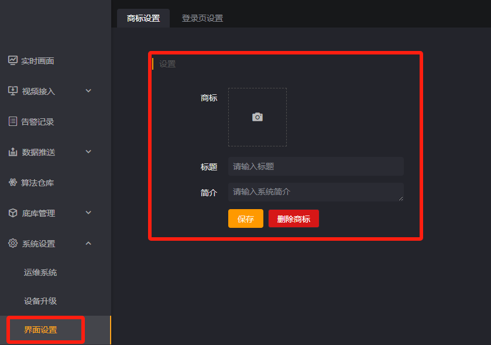Click the 设置 section heading
The width and height of the screenshot is (491, 345).
(167, 64)
